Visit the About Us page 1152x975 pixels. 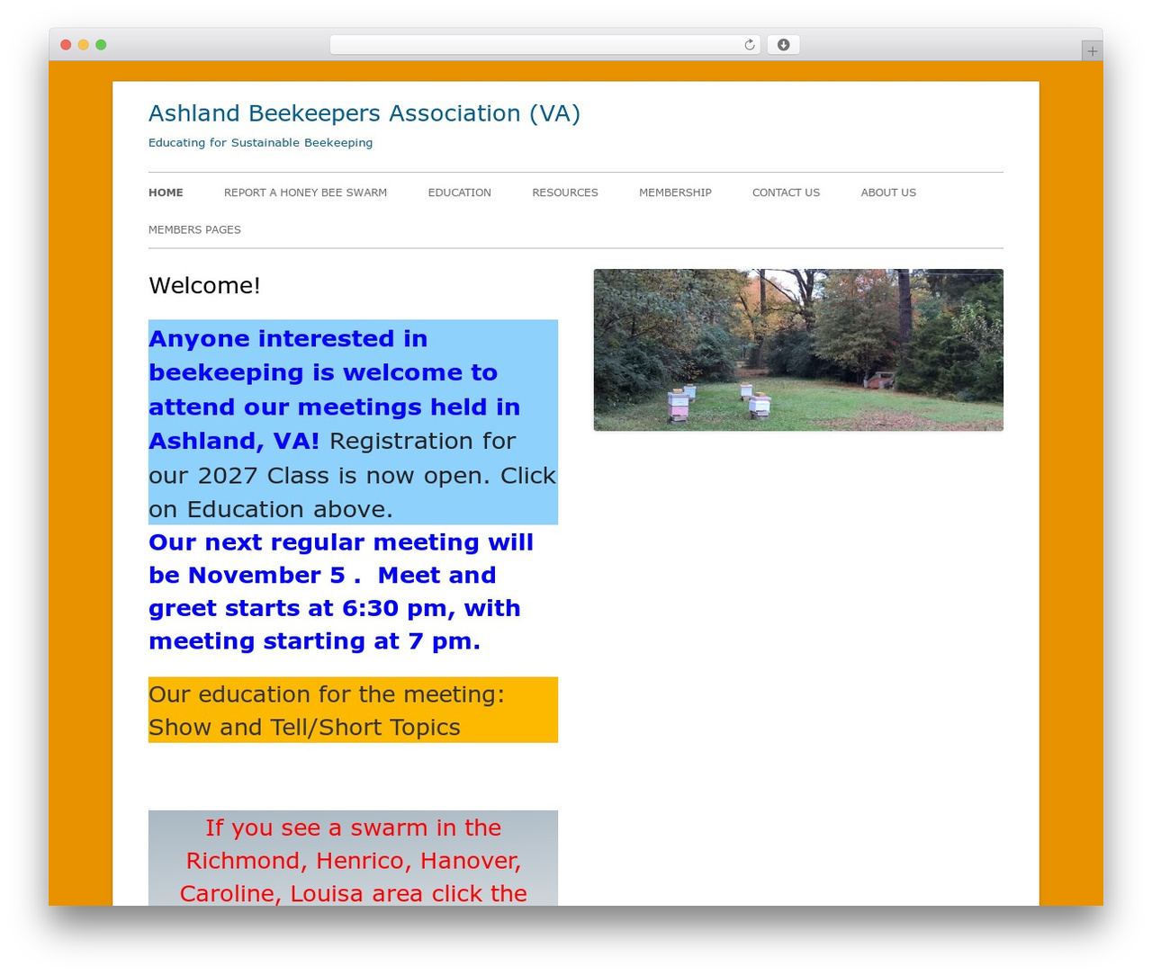(x=888, y=192)
